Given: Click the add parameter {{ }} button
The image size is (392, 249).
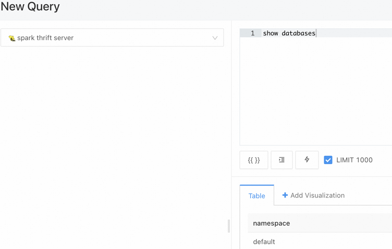Looking at the screenshot, I should (x=254, y=160).
